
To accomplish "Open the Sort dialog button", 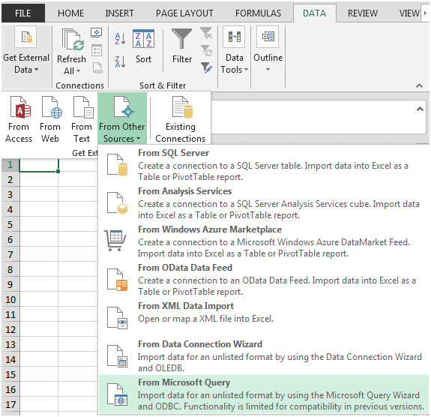I will tap(143, 46).
